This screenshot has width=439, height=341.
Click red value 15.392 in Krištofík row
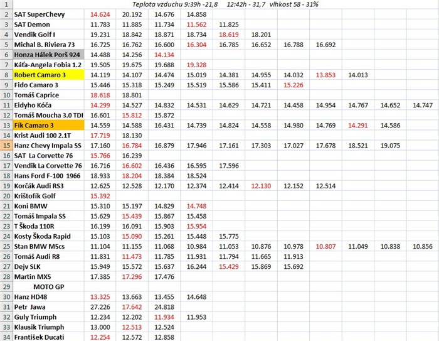click(x=100, y=197)
